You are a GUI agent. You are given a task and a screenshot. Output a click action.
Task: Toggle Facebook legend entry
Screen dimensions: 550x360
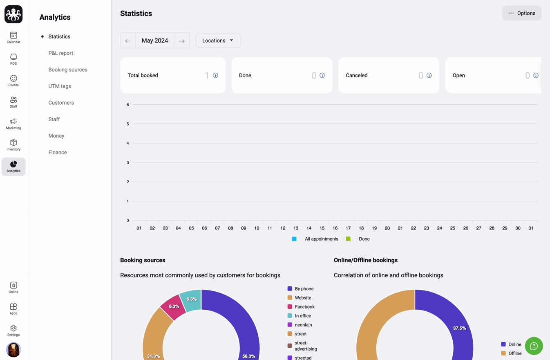click(301, 307)
